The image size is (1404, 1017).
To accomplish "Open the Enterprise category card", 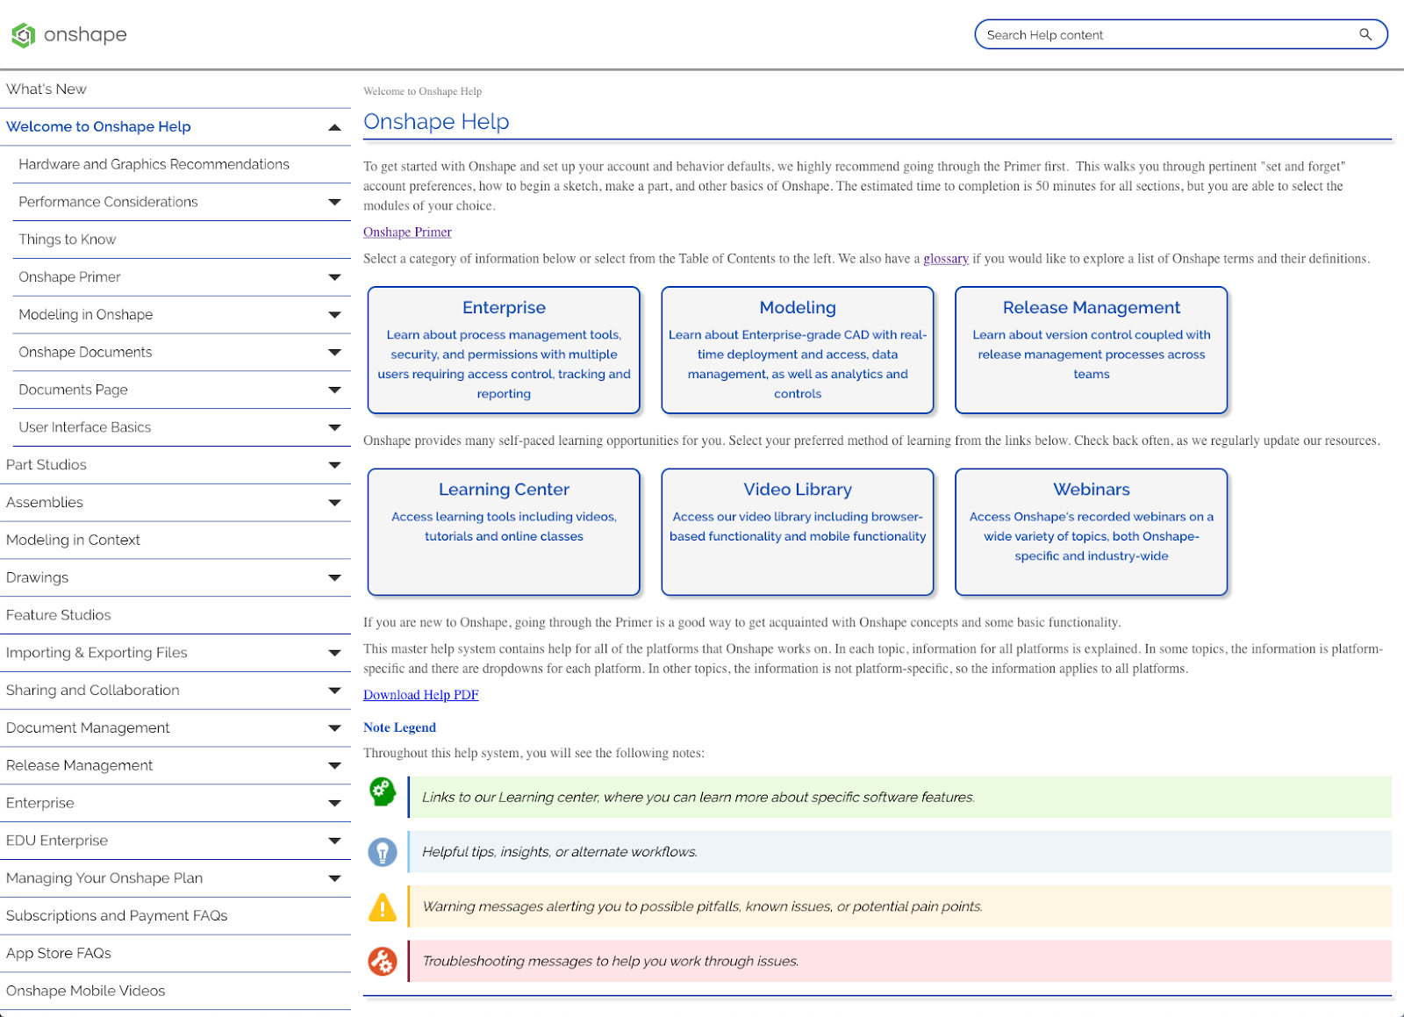I will pos(504,350).
